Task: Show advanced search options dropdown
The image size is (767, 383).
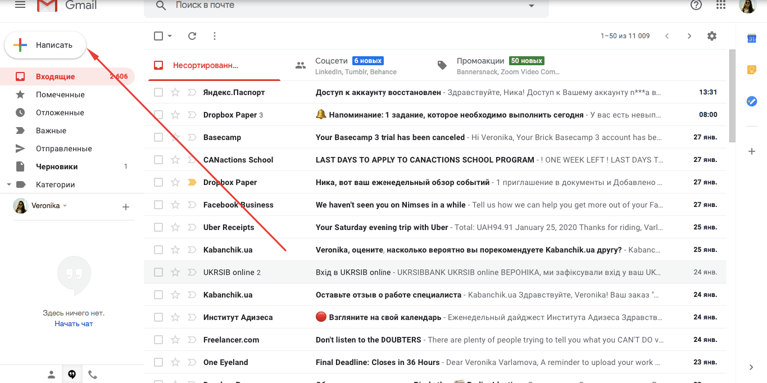Action: (532, 6)
